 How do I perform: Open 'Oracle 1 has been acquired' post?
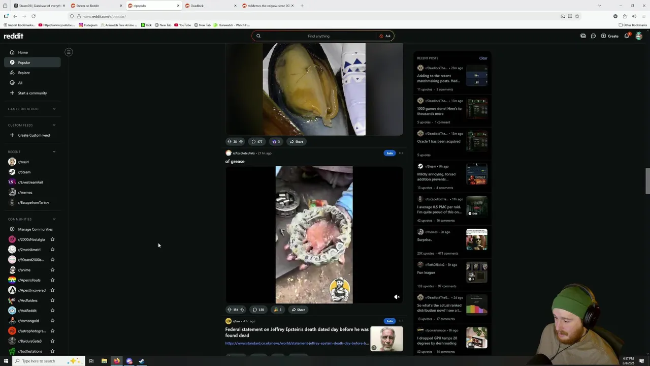[x=439, y=141]
